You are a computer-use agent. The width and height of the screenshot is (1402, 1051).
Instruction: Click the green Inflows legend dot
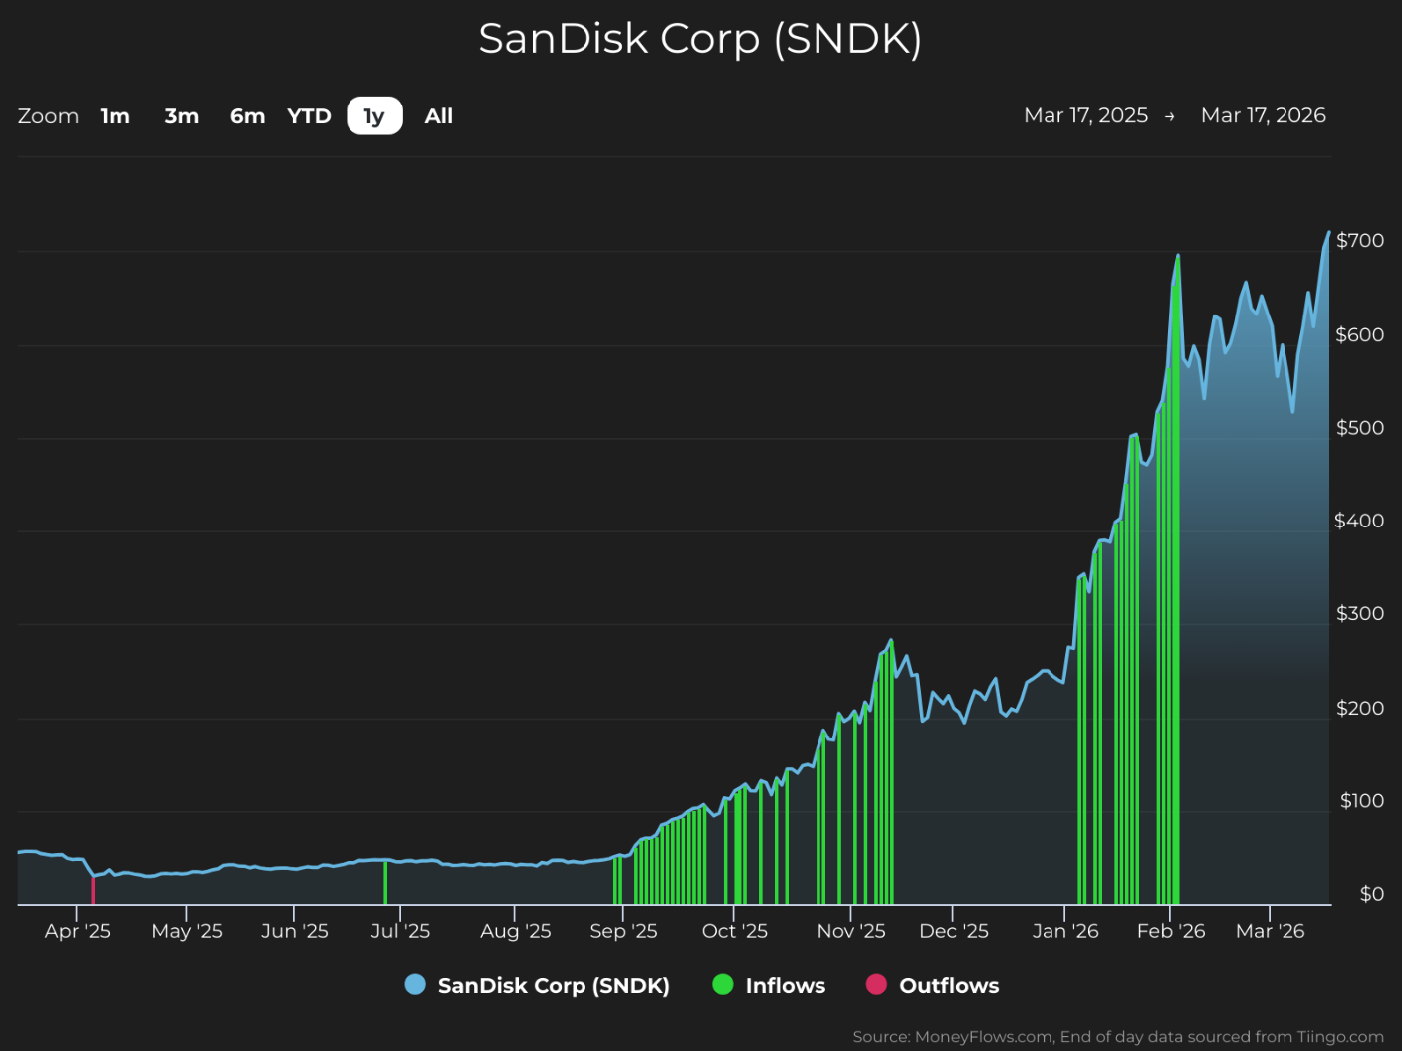coord(723,985)
